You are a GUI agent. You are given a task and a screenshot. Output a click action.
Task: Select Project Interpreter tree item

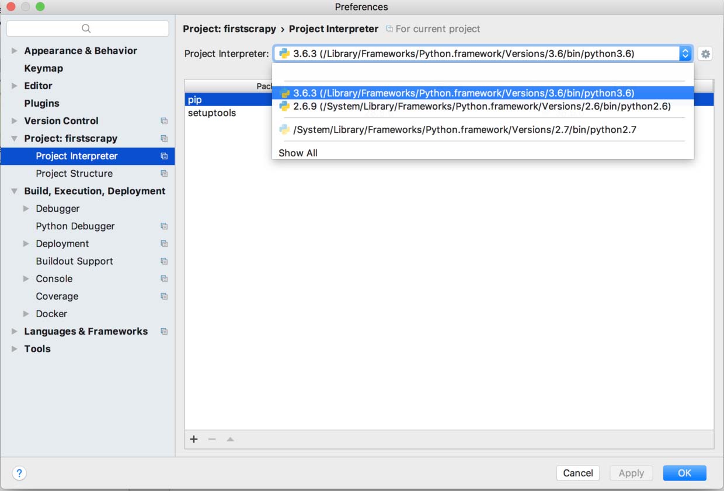[x=88, y=156]
